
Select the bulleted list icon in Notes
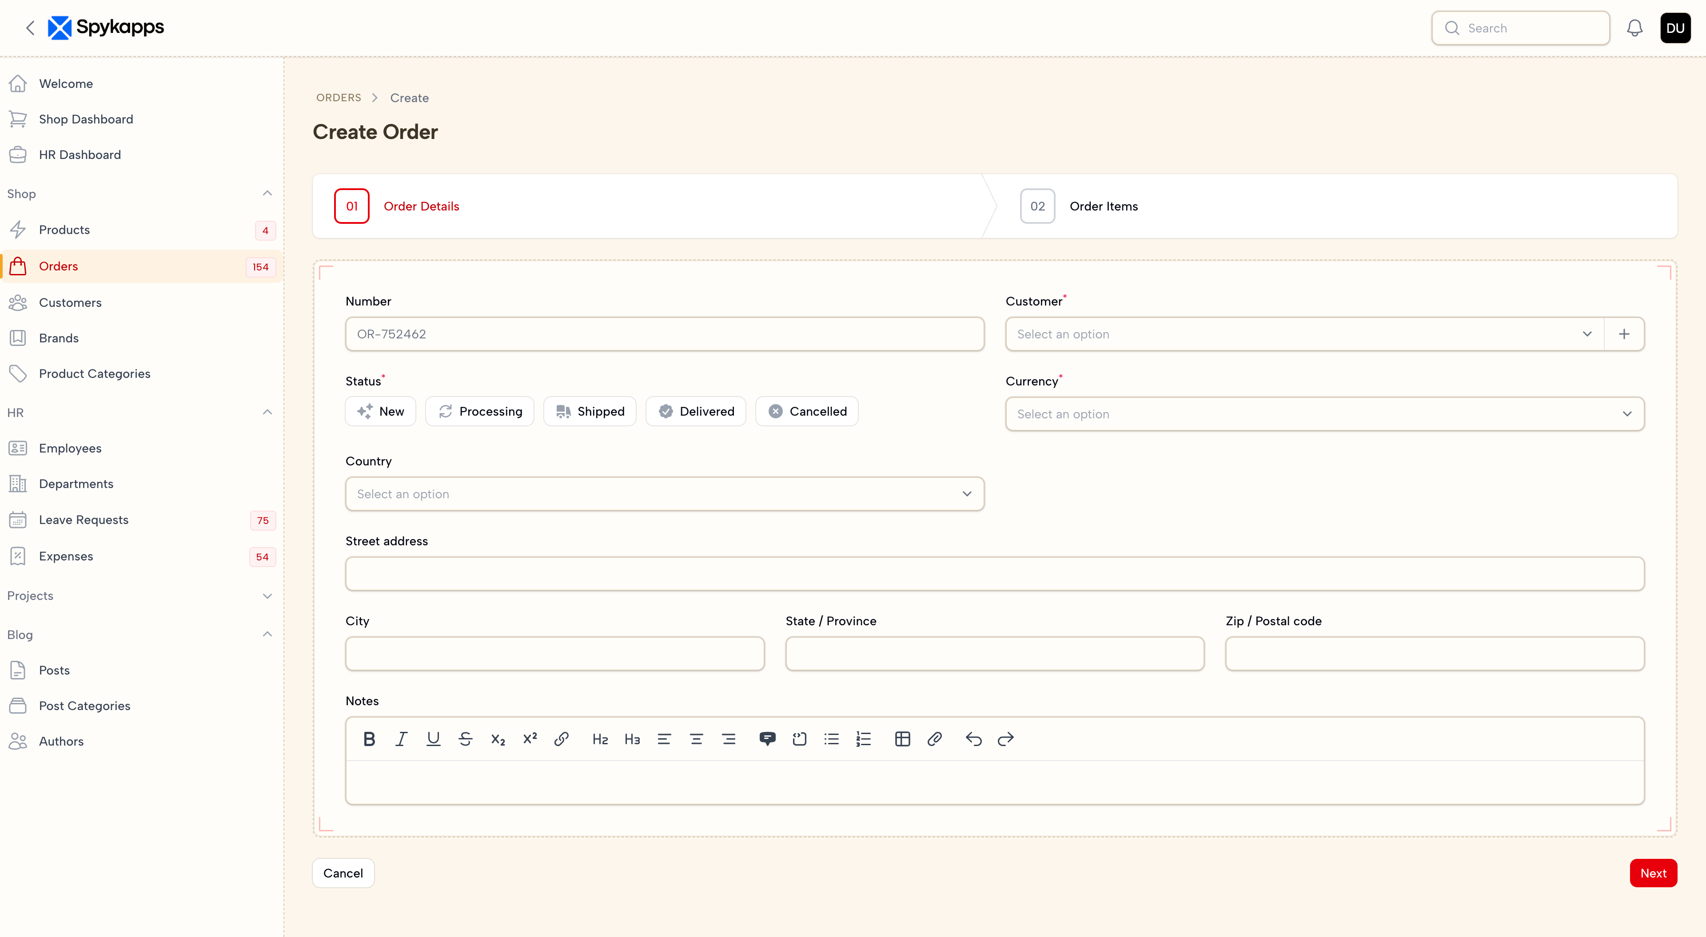pyautogui.click(x=831, y=738)
